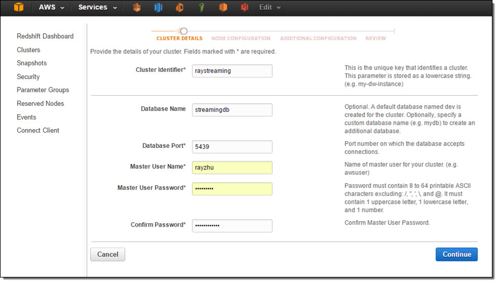
Task: Open Reserved Nodes page
Action: coord(40,104)
